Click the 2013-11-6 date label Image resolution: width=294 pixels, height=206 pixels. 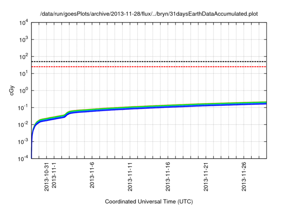point(92,175)
